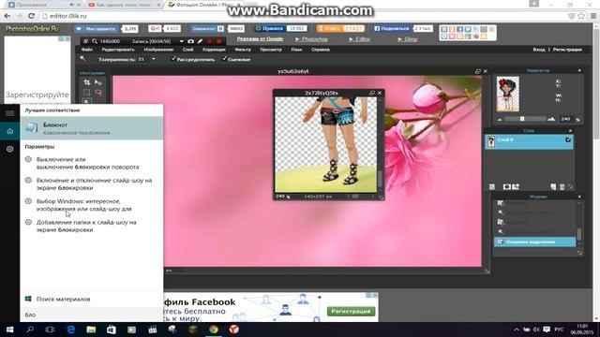Click the Bandicam pencil draw icon
Screen dimensions: 600x337
tap(200, 41)
